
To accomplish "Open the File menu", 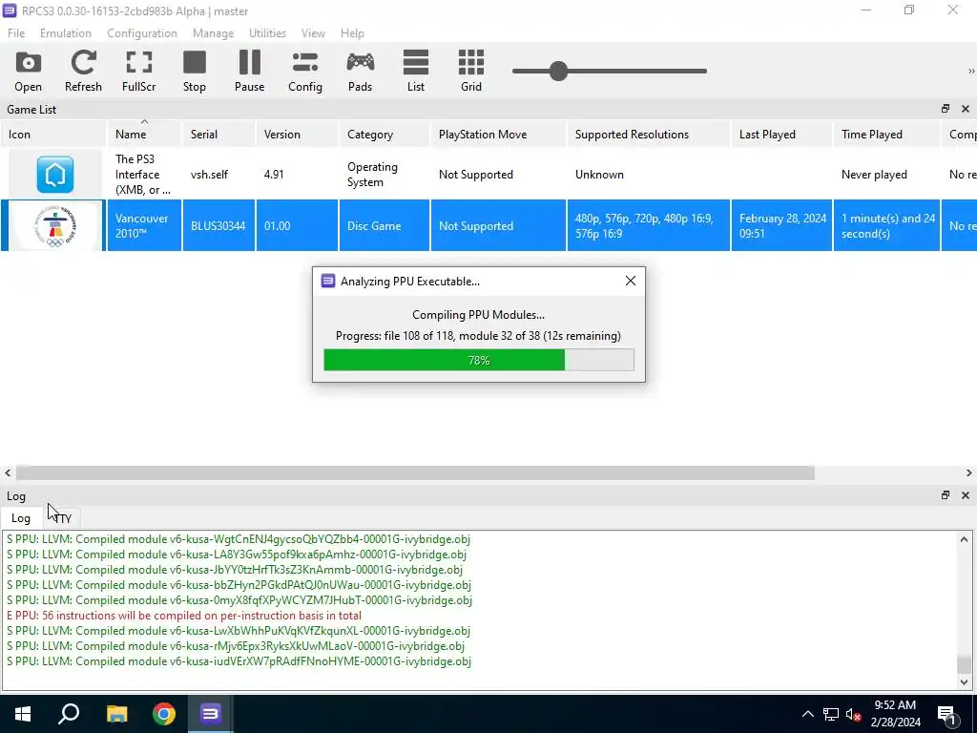I will 16,33.
